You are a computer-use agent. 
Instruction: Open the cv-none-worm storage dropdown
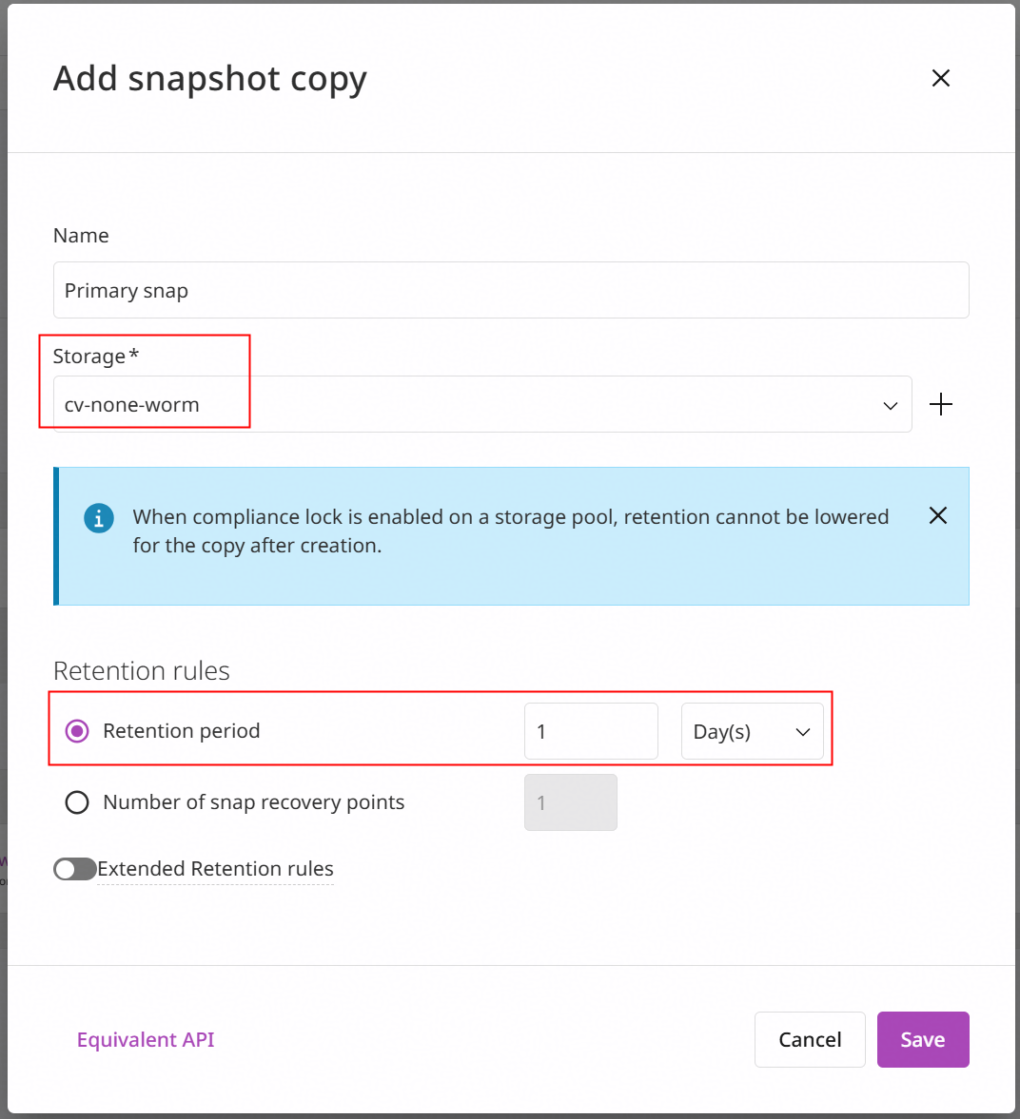click(x=482, y=404)
